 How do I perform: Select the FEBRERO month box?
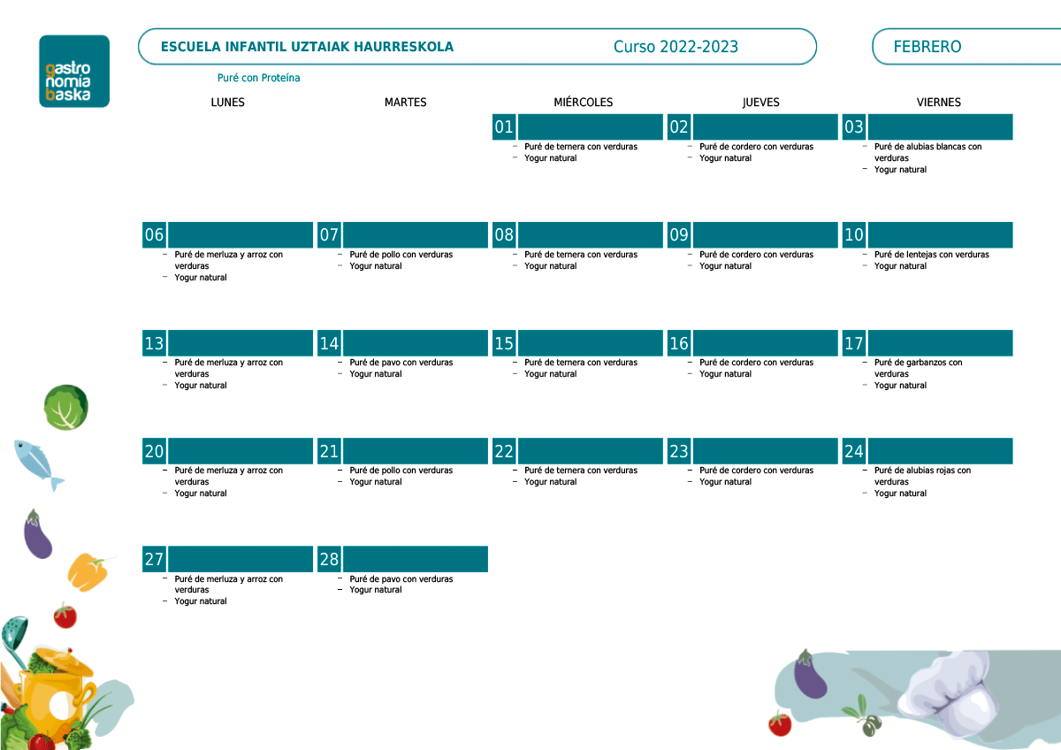[966, 47]
